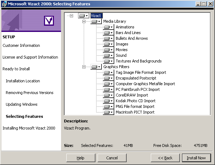215x165 pixels.
Task: Open the Images feature drive icon dropdown
Action: click(109, 44)
